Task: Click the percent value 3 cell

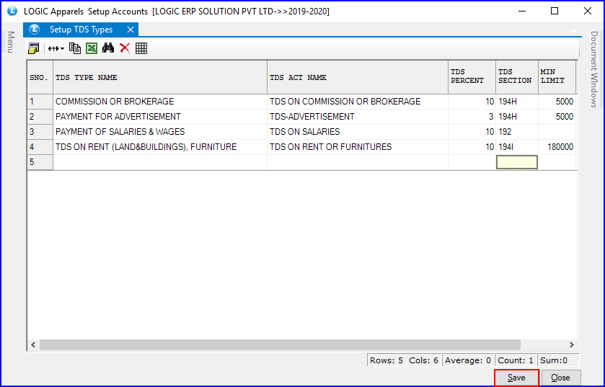Action: pos(472,117)
